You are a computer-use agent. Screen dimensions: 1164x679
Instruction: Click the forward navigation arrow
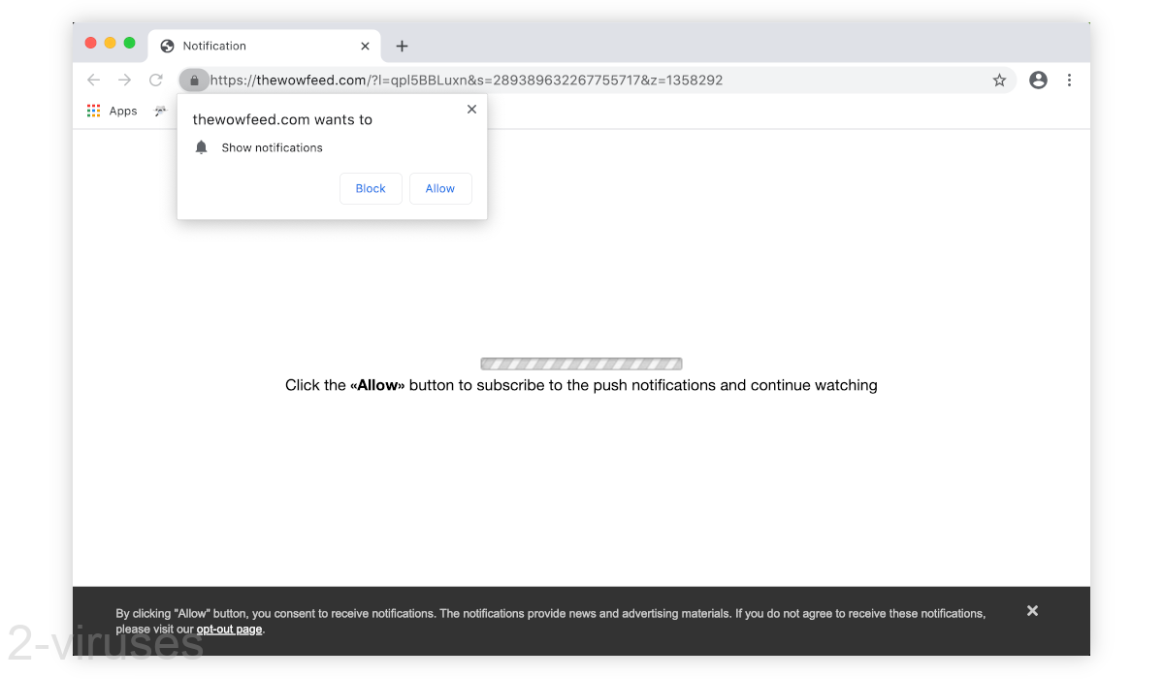(124, 80)
